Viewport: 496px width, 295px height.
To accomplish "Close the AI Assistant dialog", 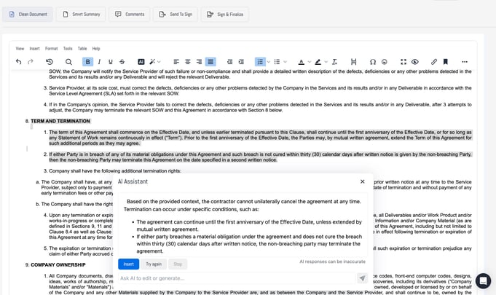I will (363, 181).
